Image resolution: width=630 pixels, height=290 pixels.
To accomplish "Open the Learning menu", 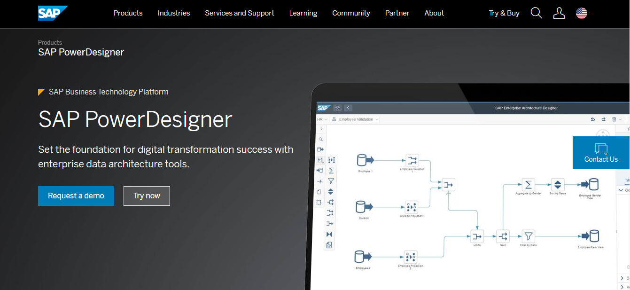I will point(303,13).
